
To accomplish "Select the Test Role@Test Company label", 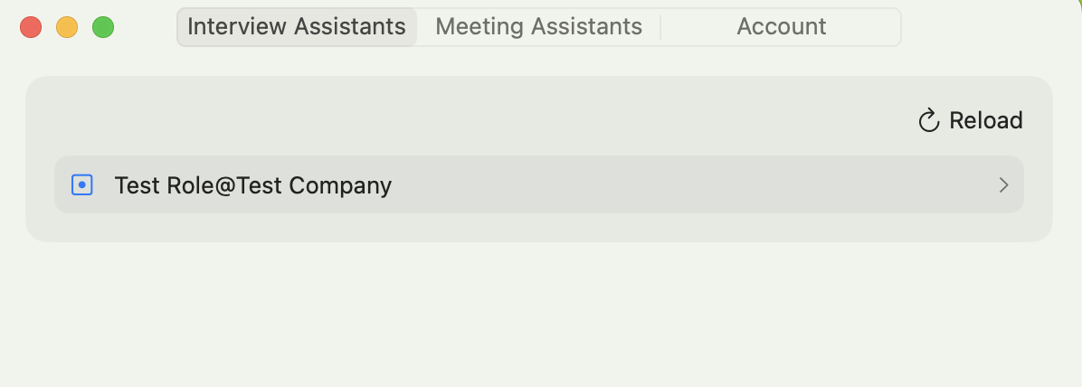I will 252,185.
